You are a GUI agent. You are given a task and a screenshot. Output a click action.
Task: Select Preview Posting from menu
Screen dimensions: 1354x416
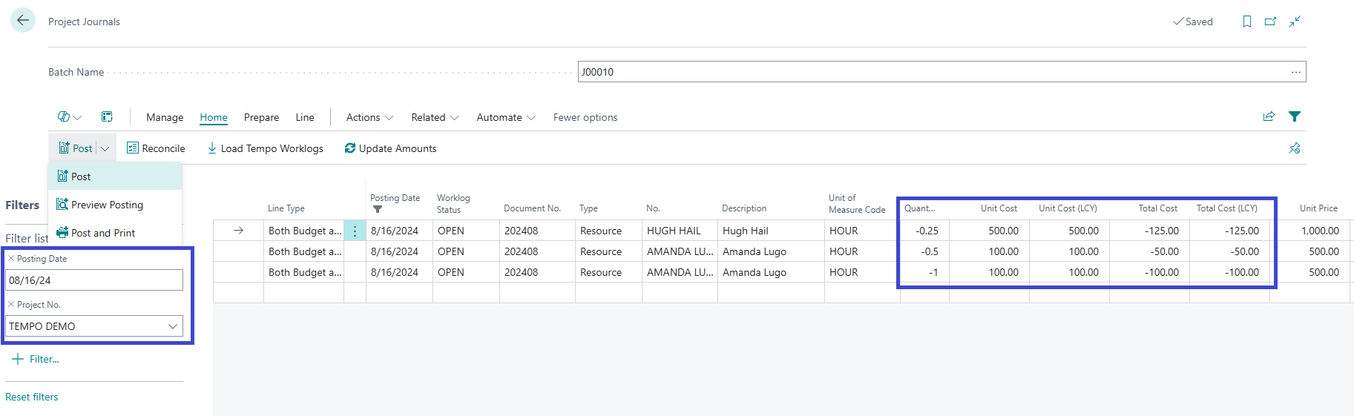click(107, 205)
